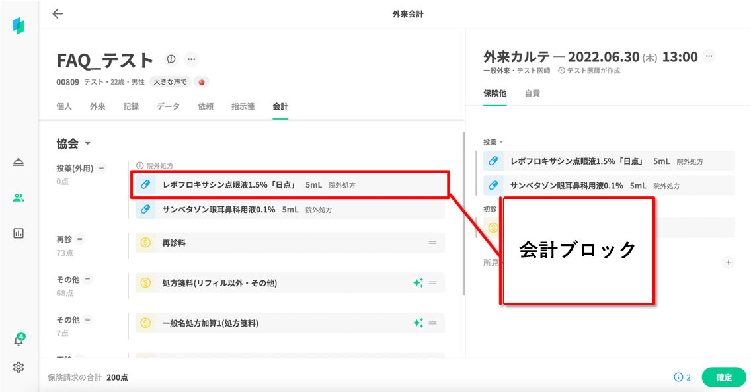This screenshot has height=392, width=751.
Task: Select the 保険他 tab
Action: point(494,93)
